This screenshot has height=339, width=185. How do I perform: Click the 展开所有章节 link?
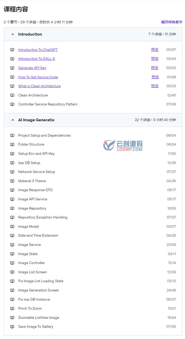172,22
